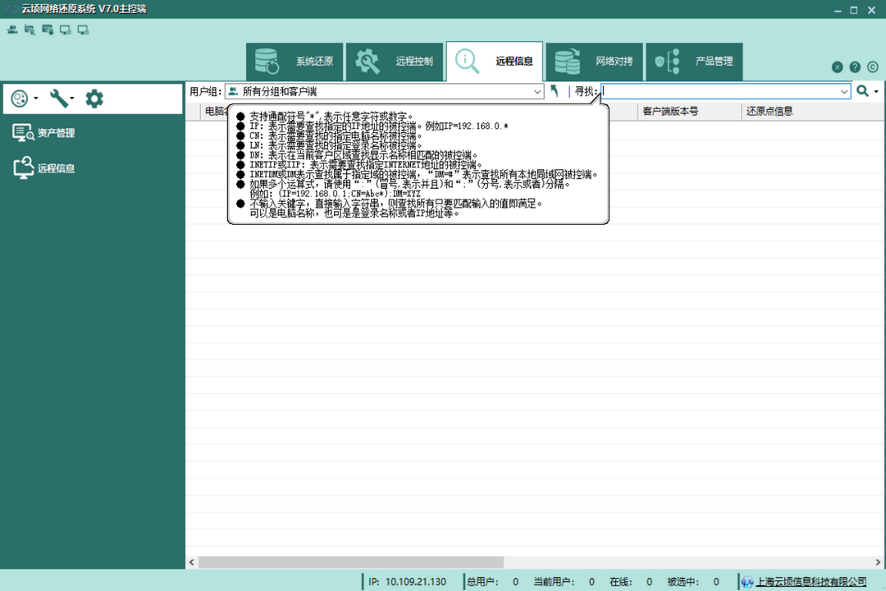
Task: Switch to the 系统还原 tab
Action: point(295,62)
